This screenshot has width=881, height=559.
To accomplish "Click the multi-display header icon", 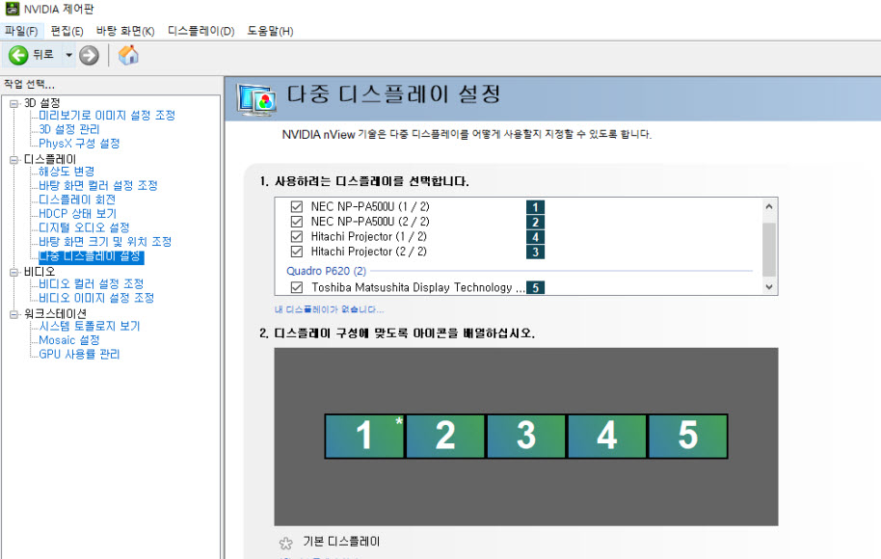I will (256, 100).
